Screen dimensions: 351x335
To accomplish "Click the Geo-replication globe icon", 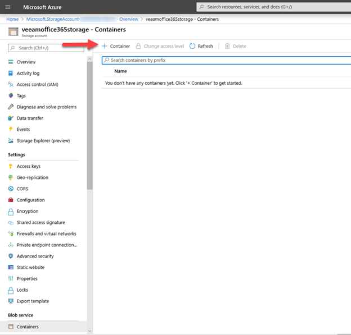I will coord(11,177).
